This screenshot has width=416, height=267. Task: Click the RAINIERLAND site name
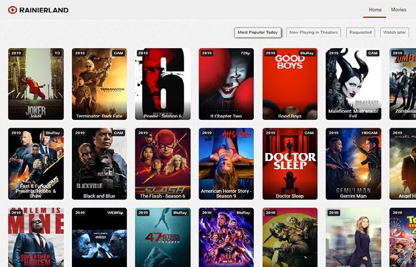44,10
